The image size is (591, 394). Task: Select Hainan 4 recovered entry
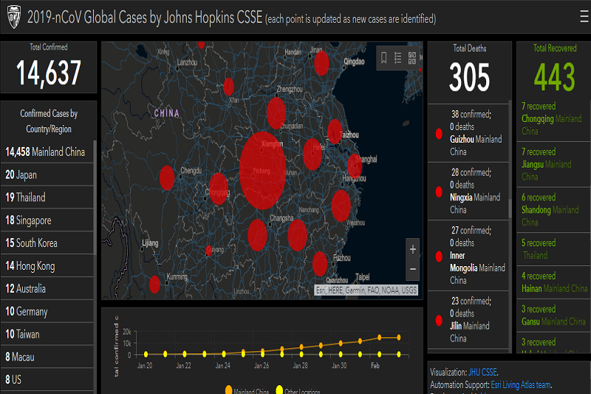point(553,282)
